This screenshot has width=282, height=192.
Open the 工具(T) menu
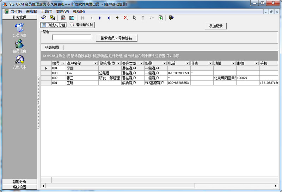47,12
